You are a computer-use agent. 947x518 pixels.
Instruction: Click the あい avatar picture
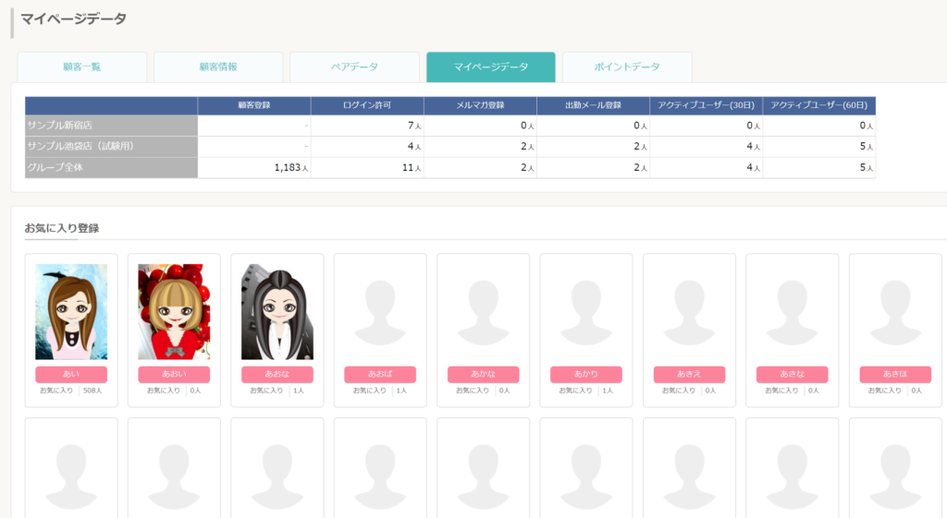71,312
